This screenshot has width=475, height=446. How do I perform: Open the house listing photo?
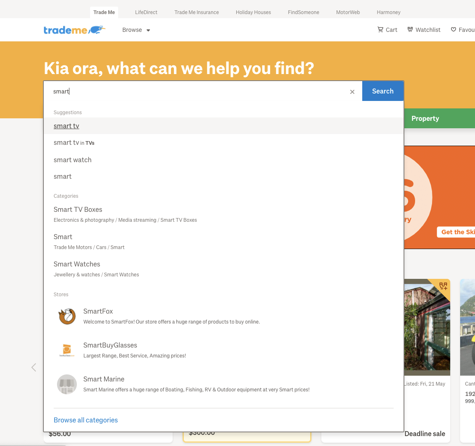click(x=427, y=327)
